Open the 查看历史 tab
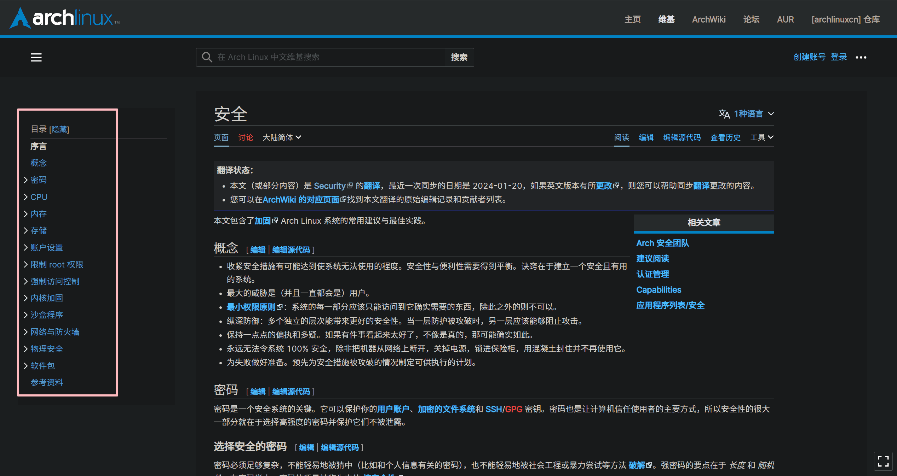This screenshot has width=897, height=476. point(725,137)
